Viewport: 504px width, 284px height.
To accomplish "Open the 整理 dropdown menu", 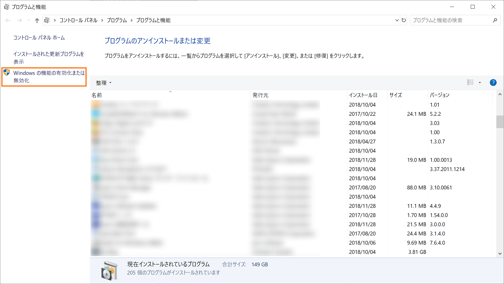I will pos(104,83).
